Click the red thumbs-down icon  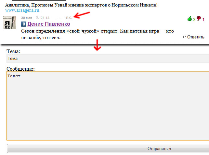(199, 19)
